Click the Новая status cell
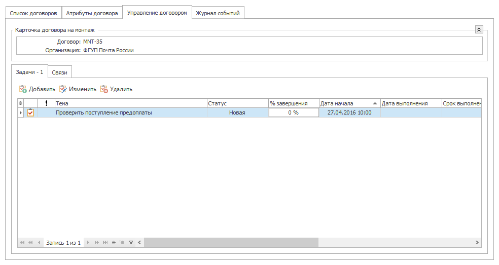 (238, 112)
